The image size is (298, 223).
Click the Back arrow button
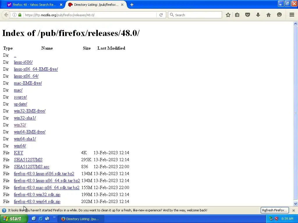point(6,15)
